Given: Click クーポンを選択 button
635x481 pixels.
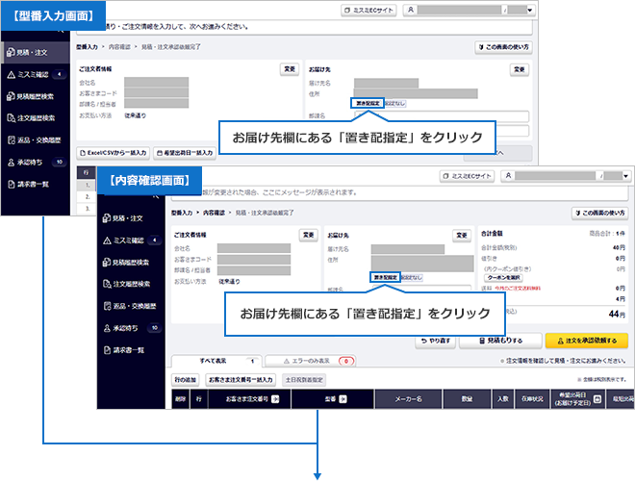Looking at the screenshot, I should 503,278.
